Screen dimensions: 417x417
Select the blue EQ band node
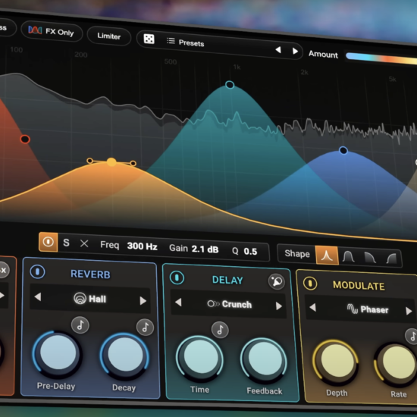tap(343, 151)
